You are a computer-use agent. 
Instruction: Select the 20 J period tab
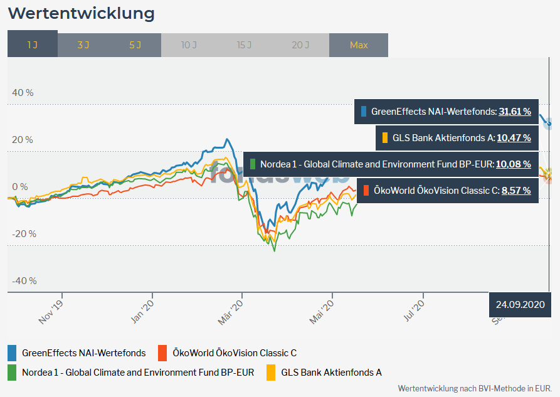[299, 45]
